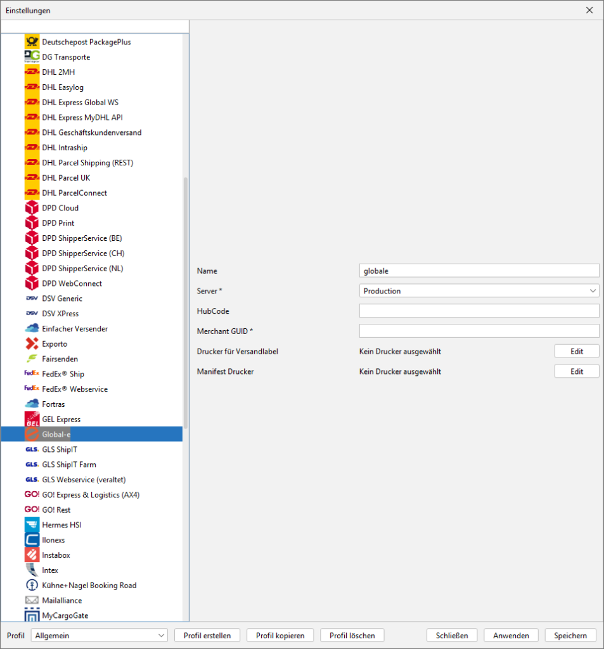
Task: Open the Profil dropdown showing Allgemein
Action: tap(99, 635)
